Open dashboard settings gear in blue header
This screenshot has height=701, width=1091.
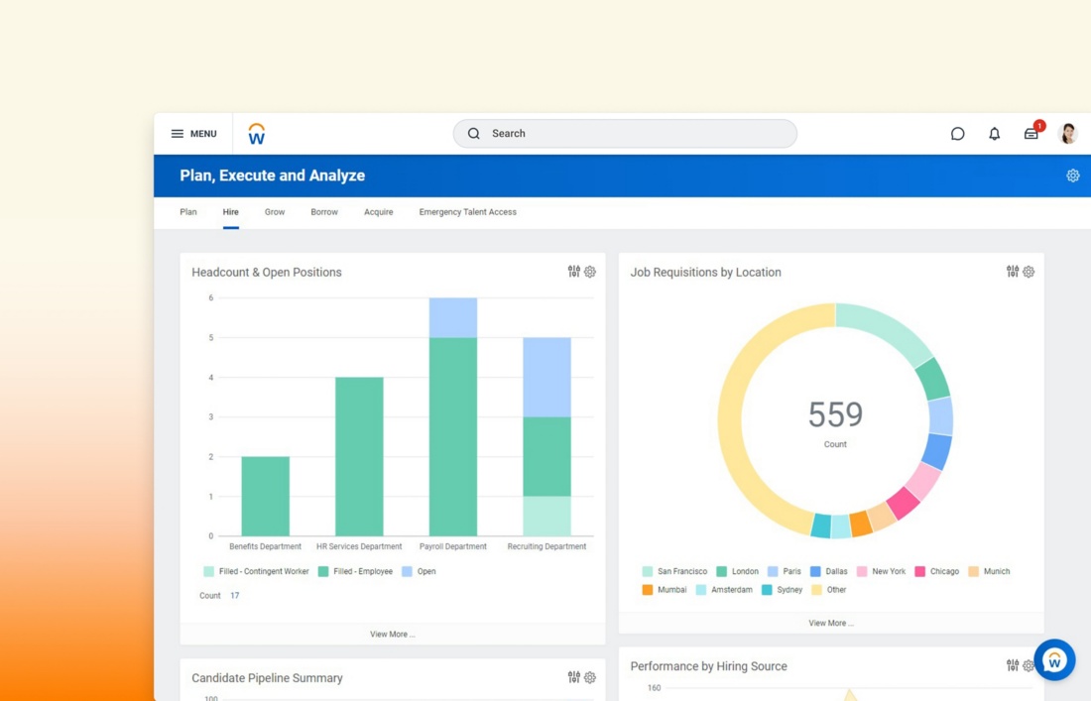1072,175
